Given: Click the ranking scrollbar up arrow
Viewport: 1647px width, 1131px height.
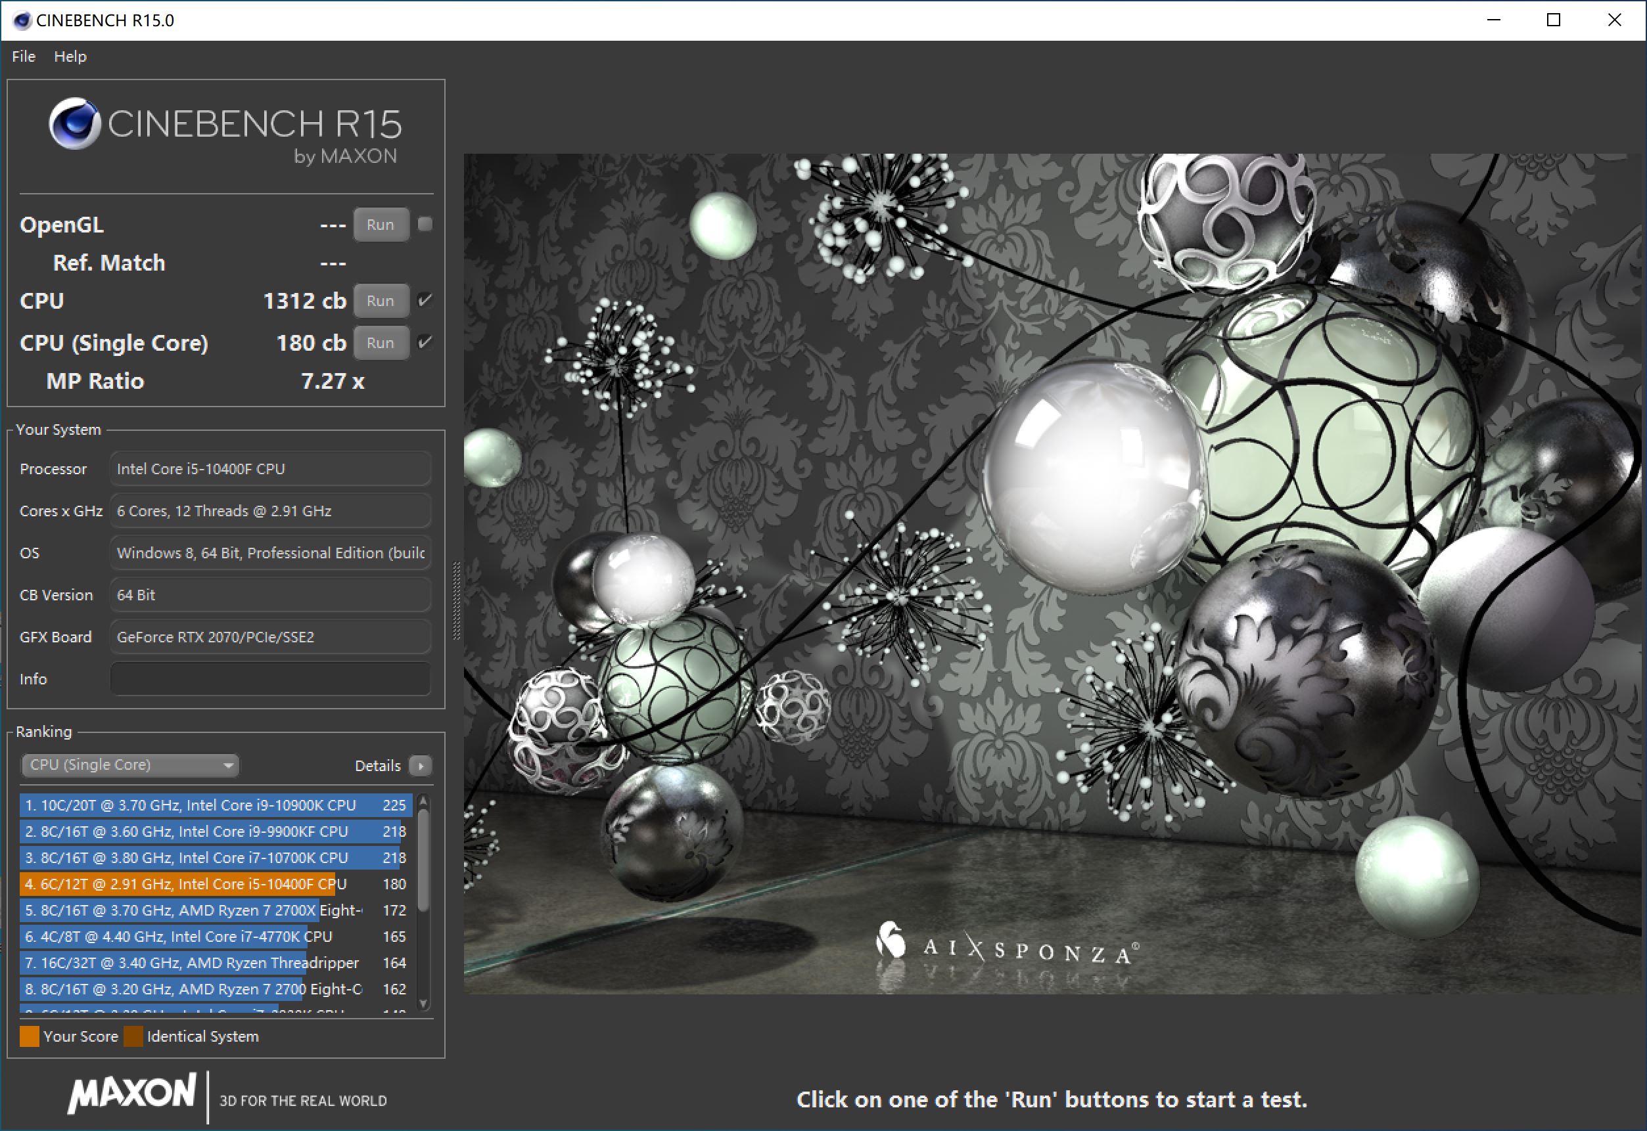Looking at the screenshot, I should (x=423, y=801).
